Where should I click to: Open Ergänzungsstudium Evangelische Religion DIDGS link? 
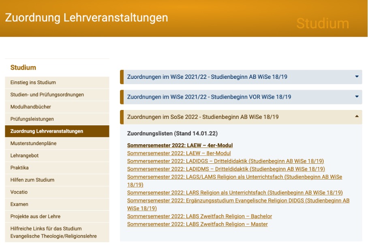[238, 204]
